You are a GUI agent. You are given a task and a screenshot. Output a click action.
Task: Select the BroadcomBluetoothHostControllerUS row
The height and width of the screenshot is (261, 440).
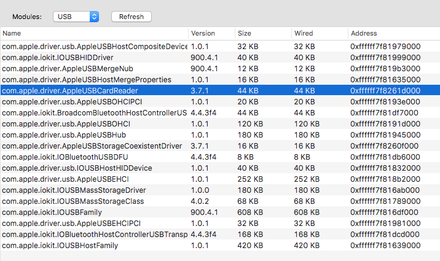[x=220, y=113]
